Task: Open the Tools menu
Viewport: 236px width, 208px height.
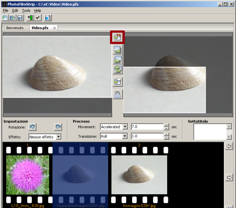Action: pyautogui.click(x=26, y=11)
